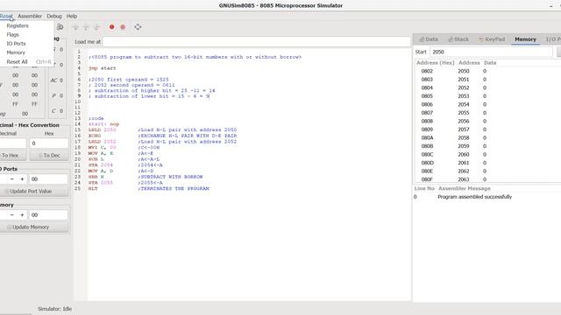This screenshot has width=561, height=315.
Task: Click the IO Ports address plus button
Action: coord(22,178)
